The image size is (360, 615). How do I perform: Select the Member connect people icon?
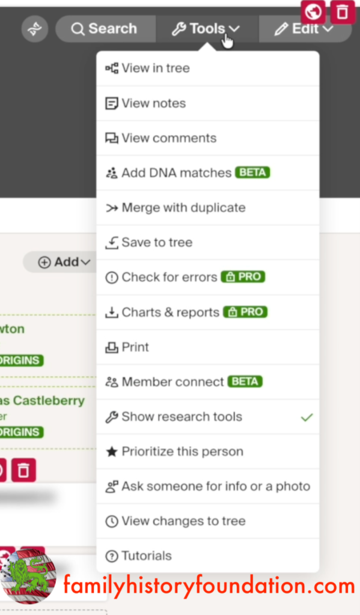(112, 381)
